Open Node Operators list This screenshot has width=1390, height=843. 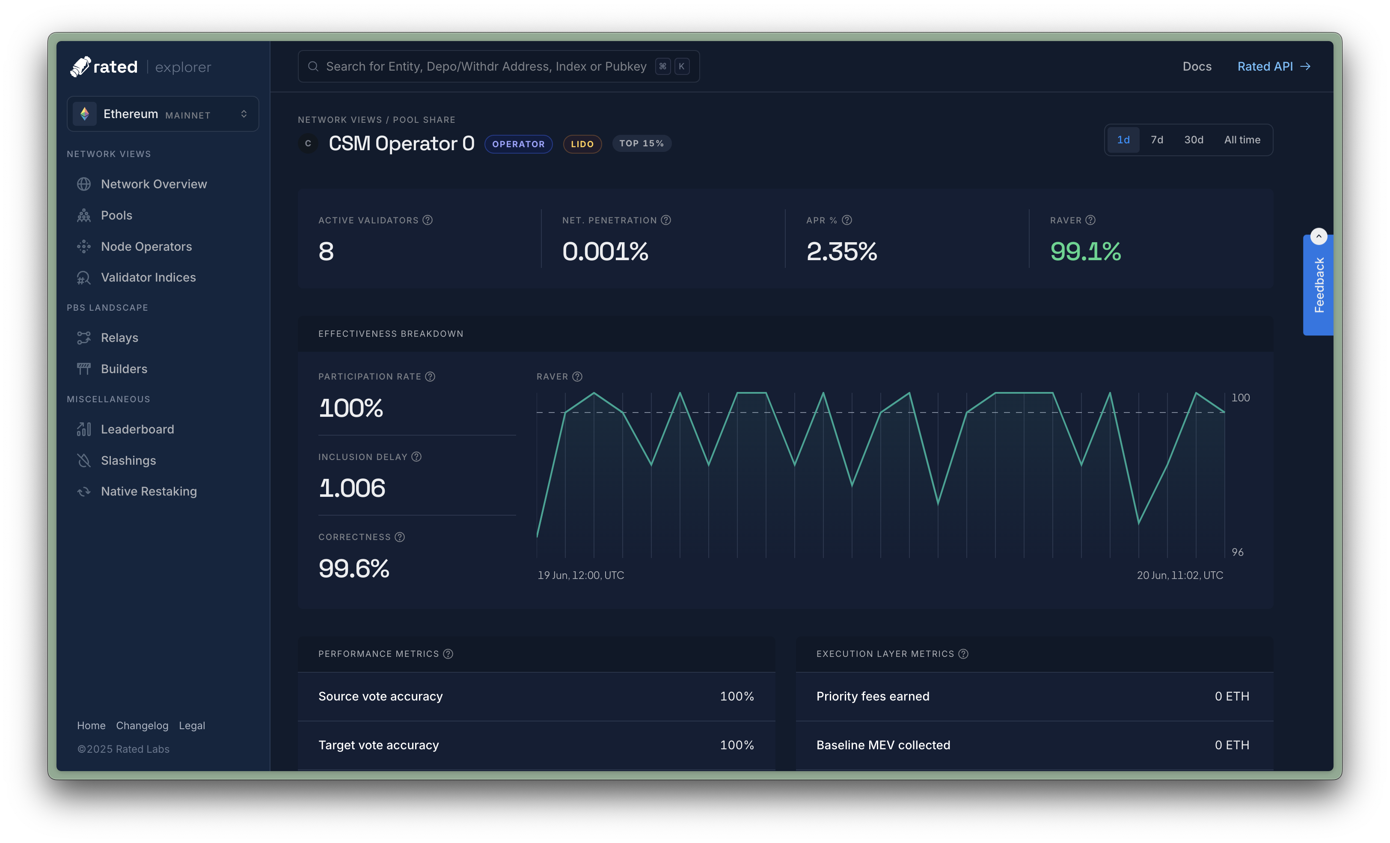click(147, 246)
